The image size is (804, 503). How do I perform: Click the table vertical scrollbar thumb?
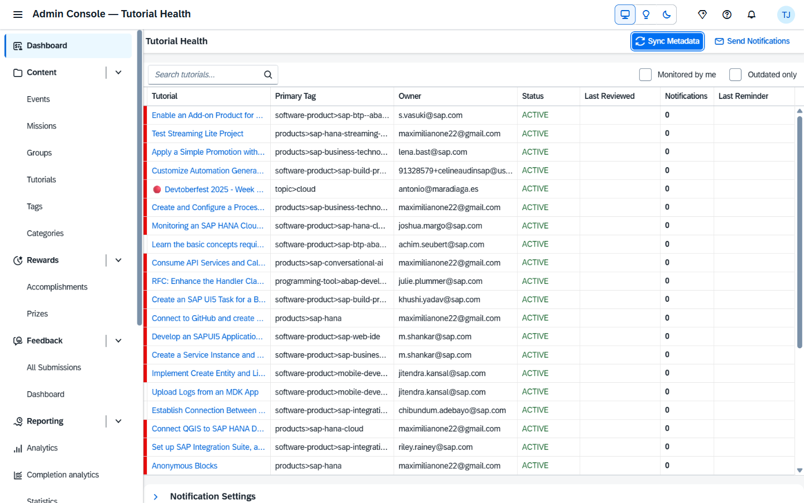800,232
